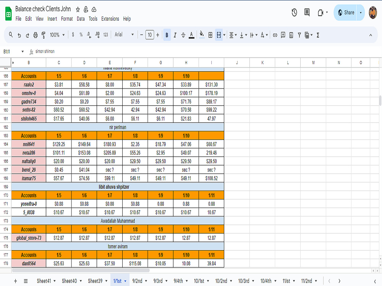Toggle italic formatting
This screenshot has height=286, width=382.
tap(175, 35)
